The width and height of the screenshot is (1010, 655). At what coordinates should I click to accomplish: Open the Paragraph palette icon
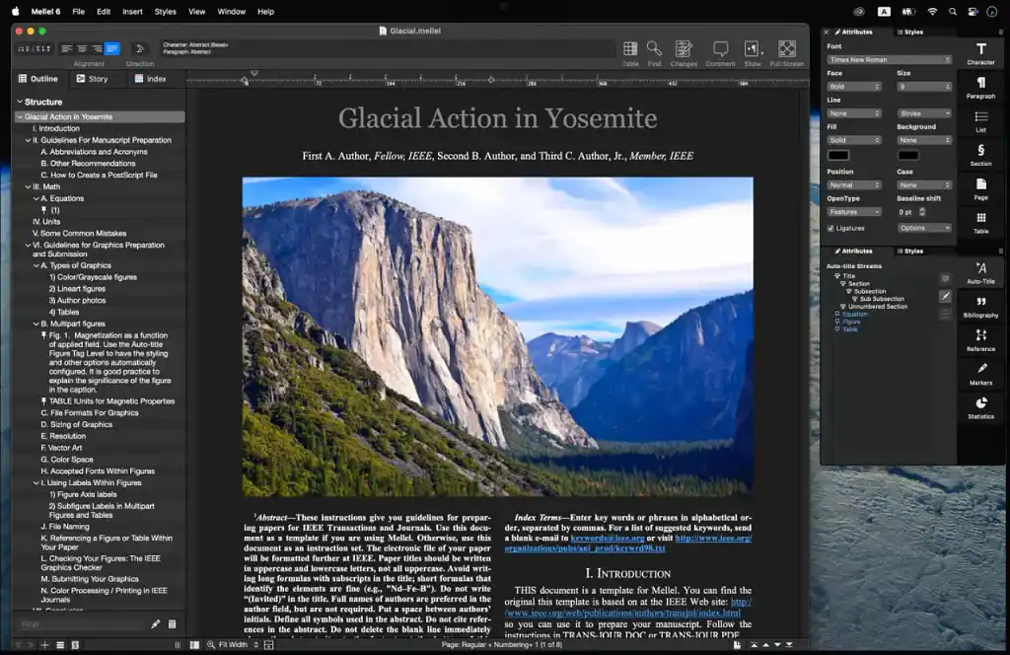tap(980, 87)
